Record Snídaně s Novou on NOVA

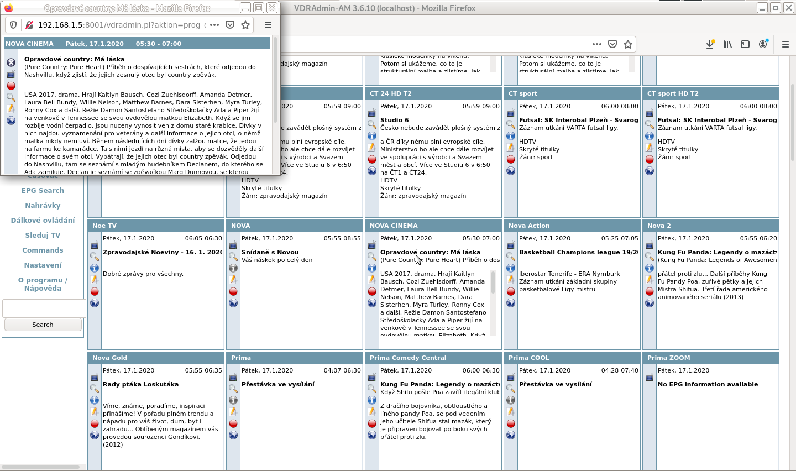tap(233, 291)
